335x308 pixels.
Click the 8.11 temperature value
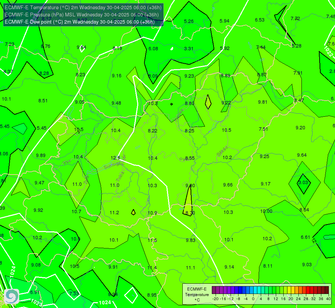pos(268,266)
